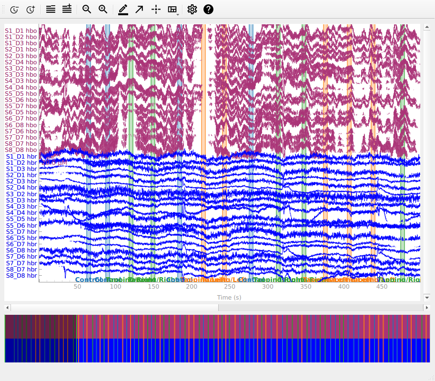The height and width of the screenshot is (381, 435).
Task: Toggle the overview bar layout button
Action: [x=172, y=9]
